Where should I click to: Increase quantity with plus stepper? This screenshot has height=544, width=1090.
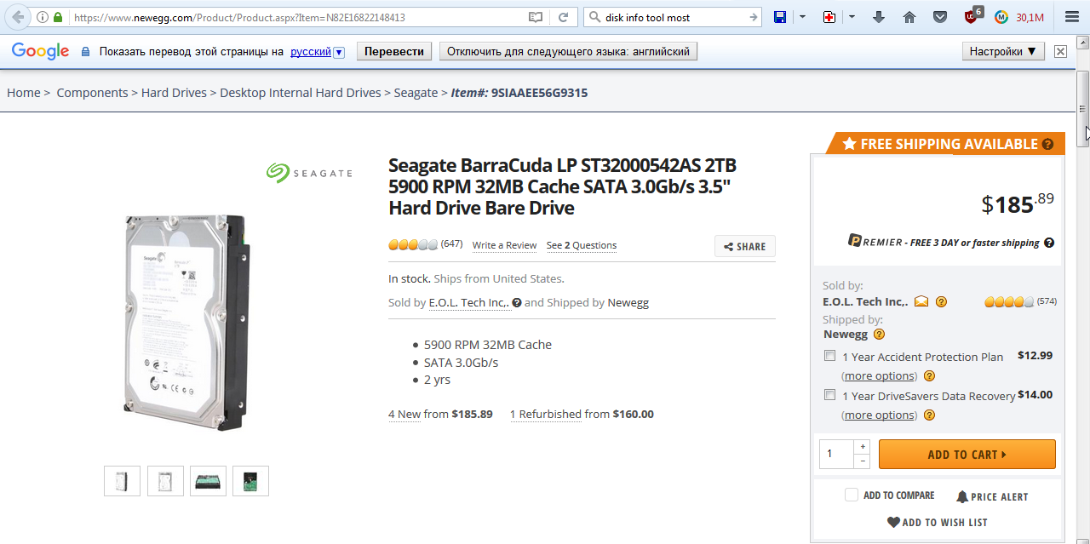863,446
